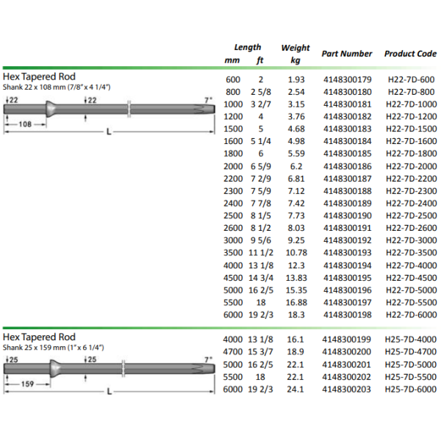This screenshot has width=441, height=441.
Task: Click part number 4148300185
Action: (348, 154)
